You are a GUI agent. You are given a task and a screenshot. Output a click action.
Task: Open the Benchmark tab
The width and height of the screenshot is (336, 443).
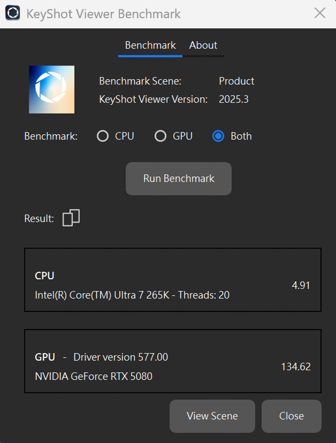tap(150, 45)
